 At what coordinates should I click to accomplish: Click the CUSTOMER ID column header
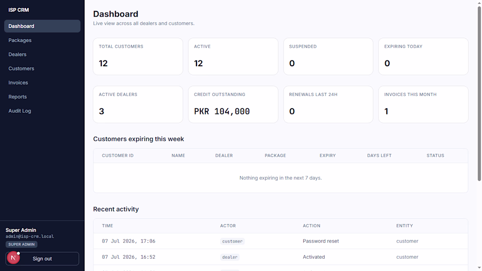pos(118,156)
